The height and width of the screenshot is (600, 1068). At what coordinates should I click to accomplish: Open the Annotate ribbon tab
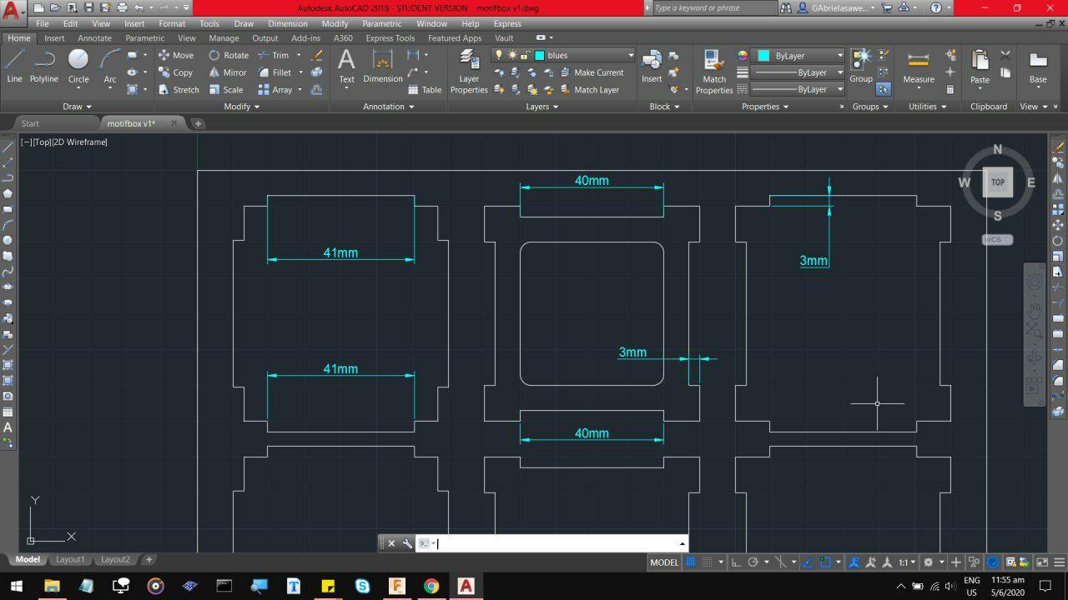tap(94, 38)
